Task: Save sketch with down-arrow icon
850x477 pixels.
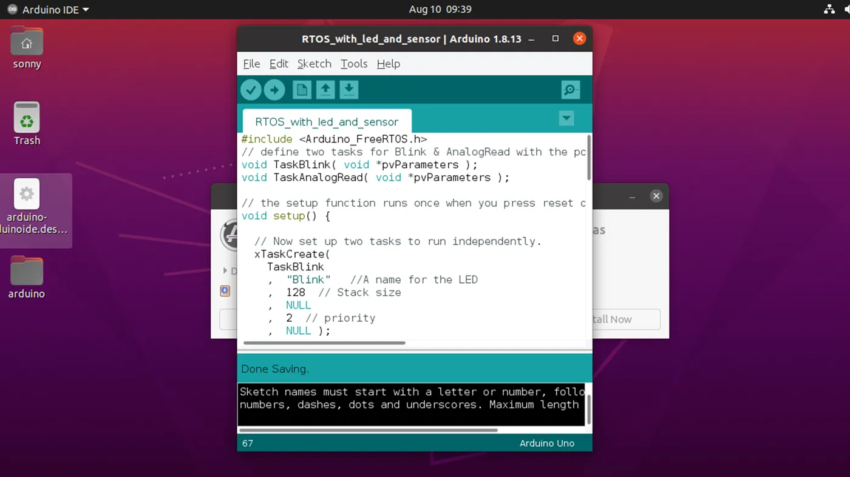Action: [348, 90]
